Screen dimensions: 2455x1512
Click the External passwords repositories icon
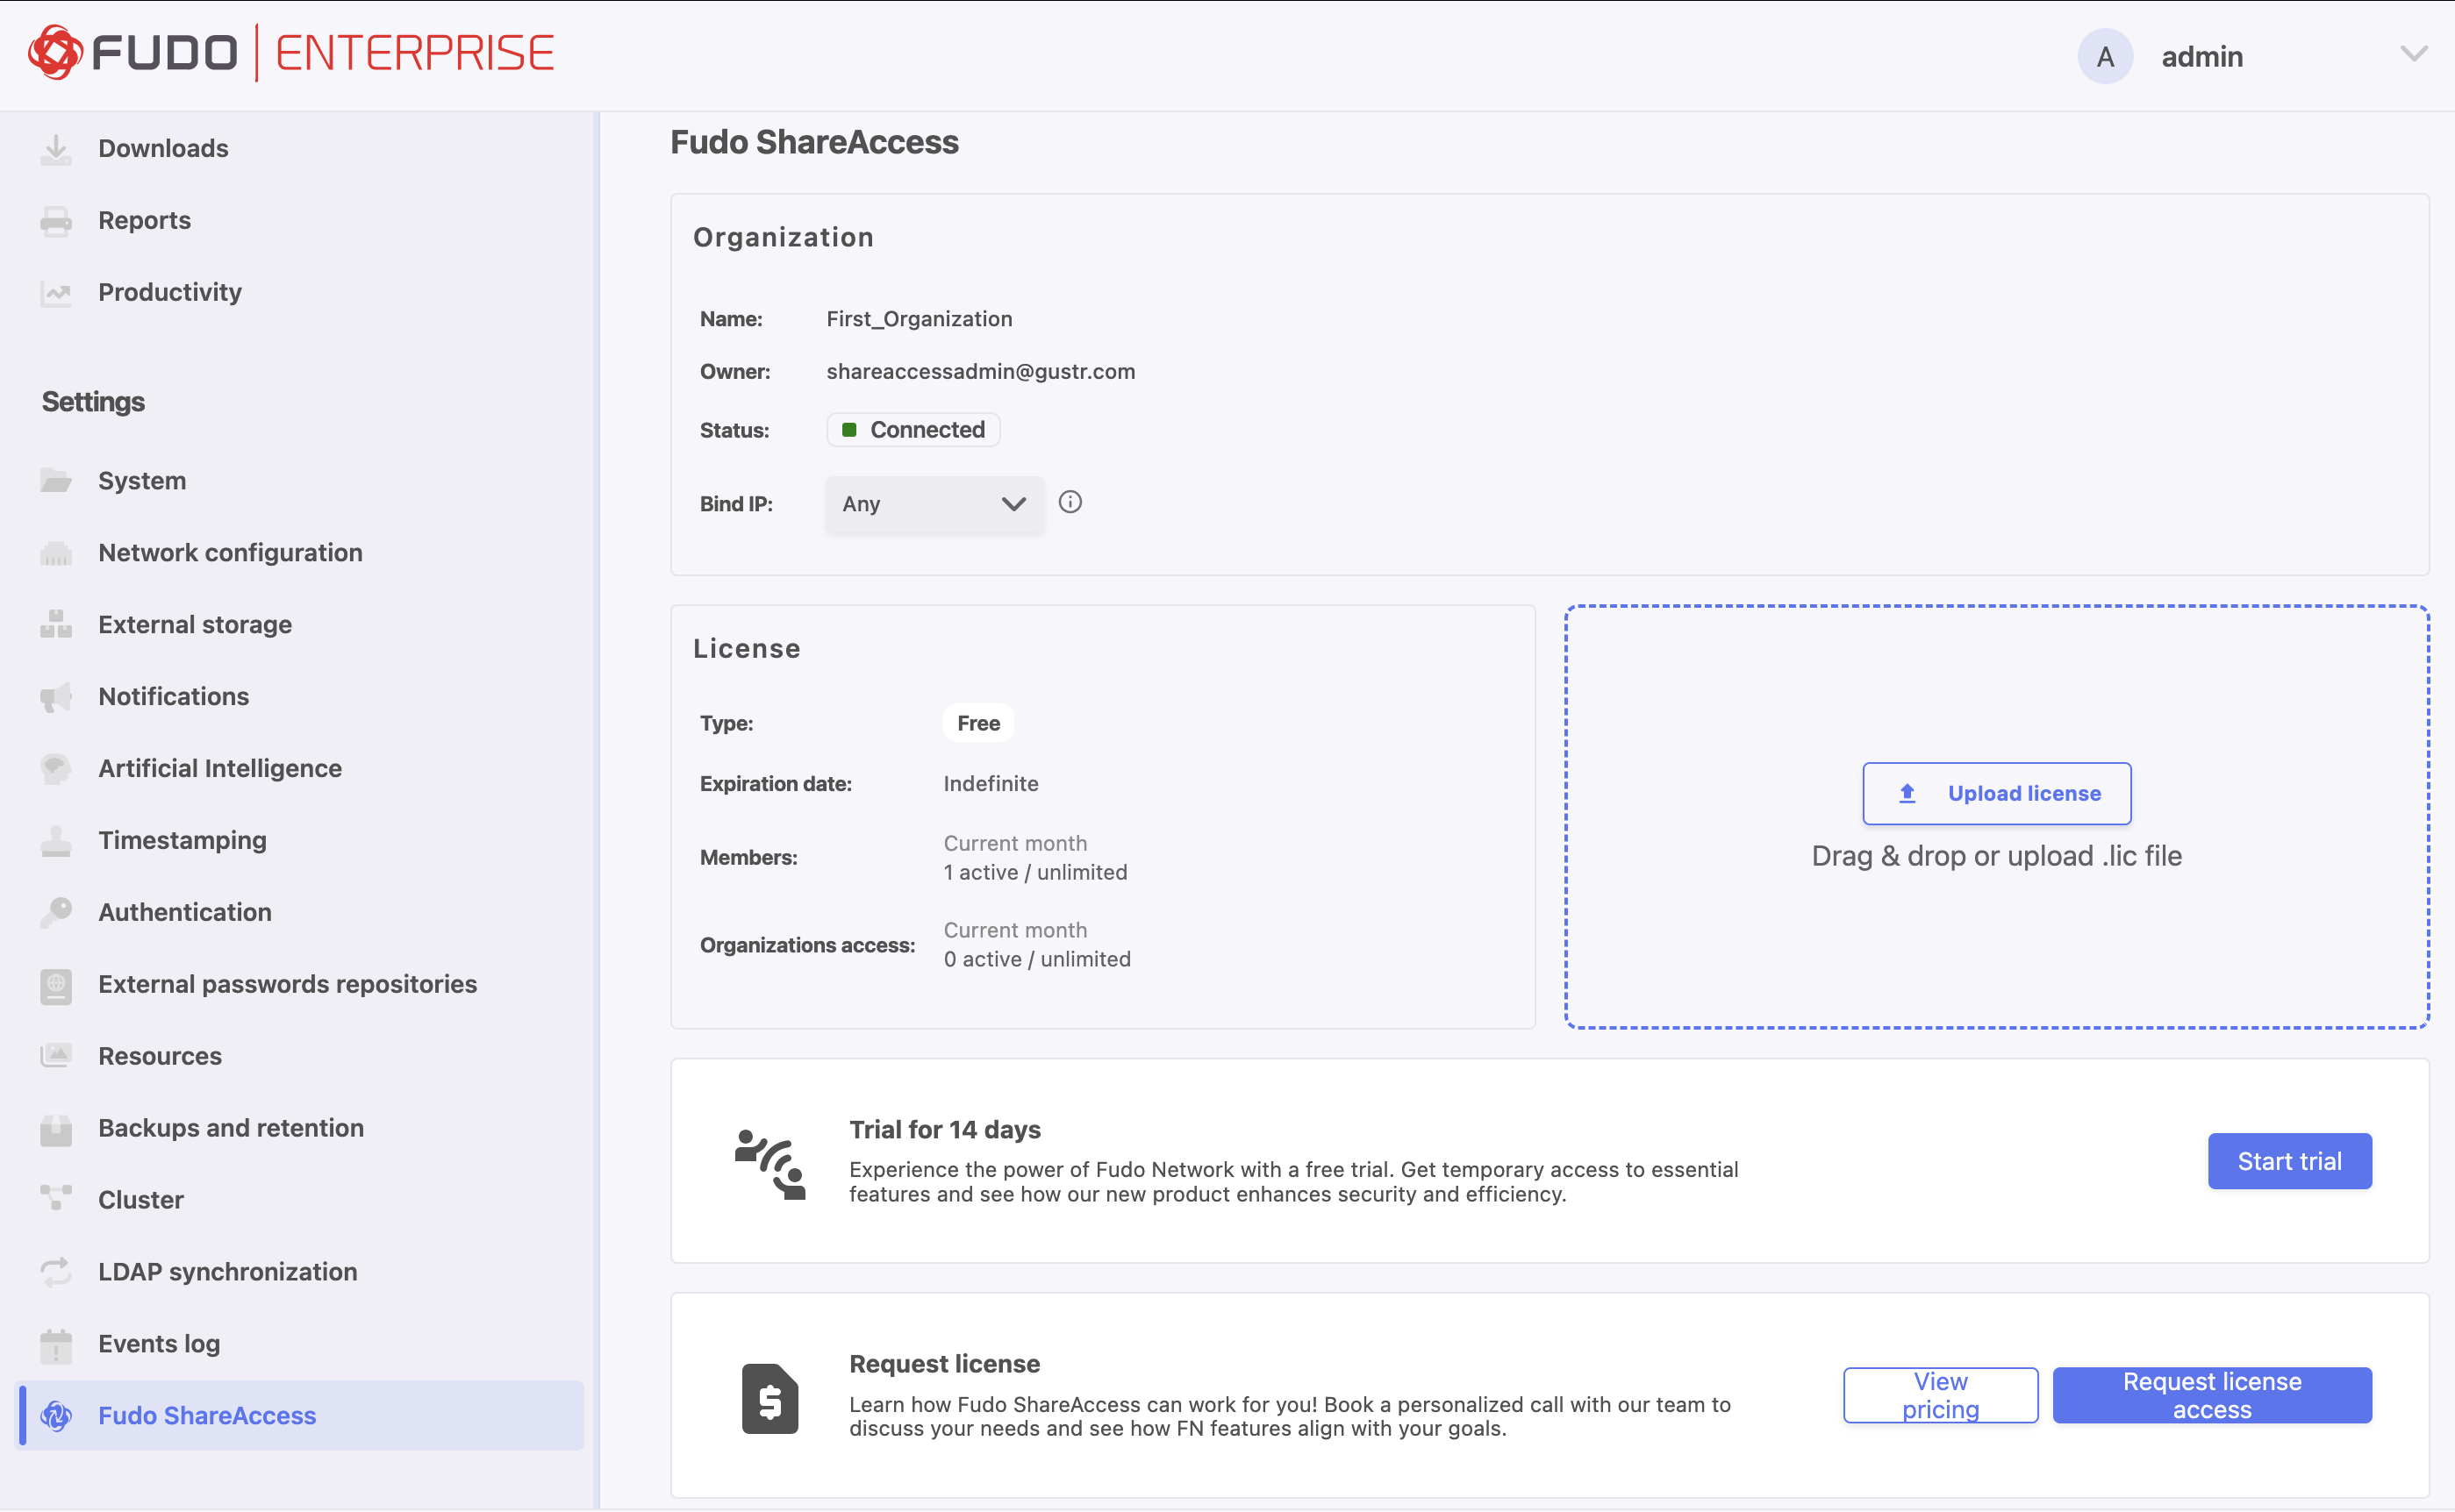56,985
